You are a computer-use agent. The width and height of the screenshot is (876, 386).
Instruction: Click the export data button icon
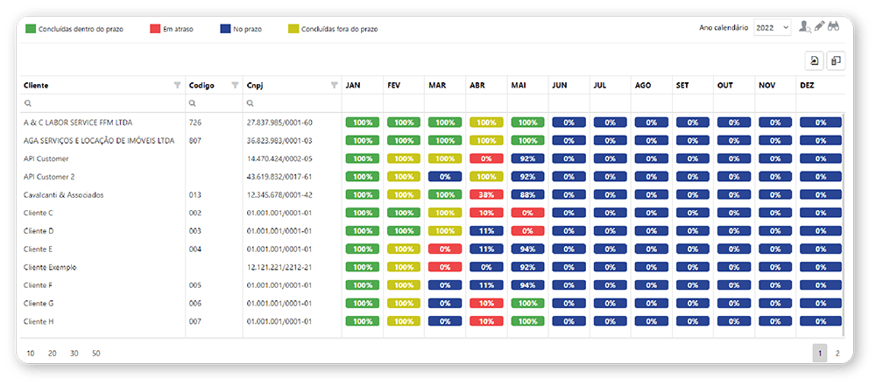click(815, 61)
